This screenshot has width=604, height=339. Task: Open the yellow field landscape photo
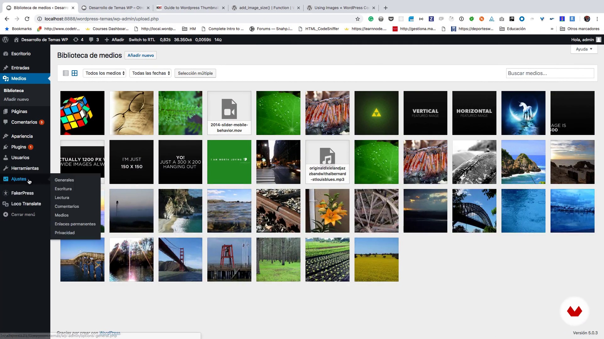coord(377,260)
